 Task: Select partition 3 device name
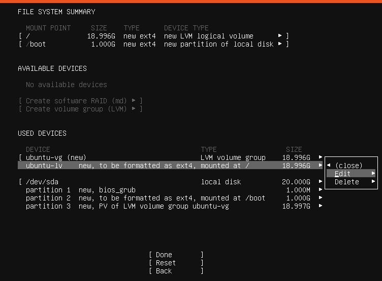coord(48,206)
